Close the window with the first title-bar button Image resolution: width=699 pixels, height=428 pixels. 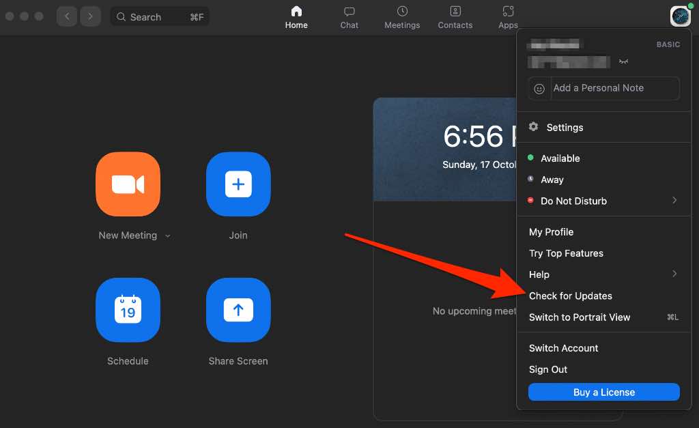tap(10, 16)
